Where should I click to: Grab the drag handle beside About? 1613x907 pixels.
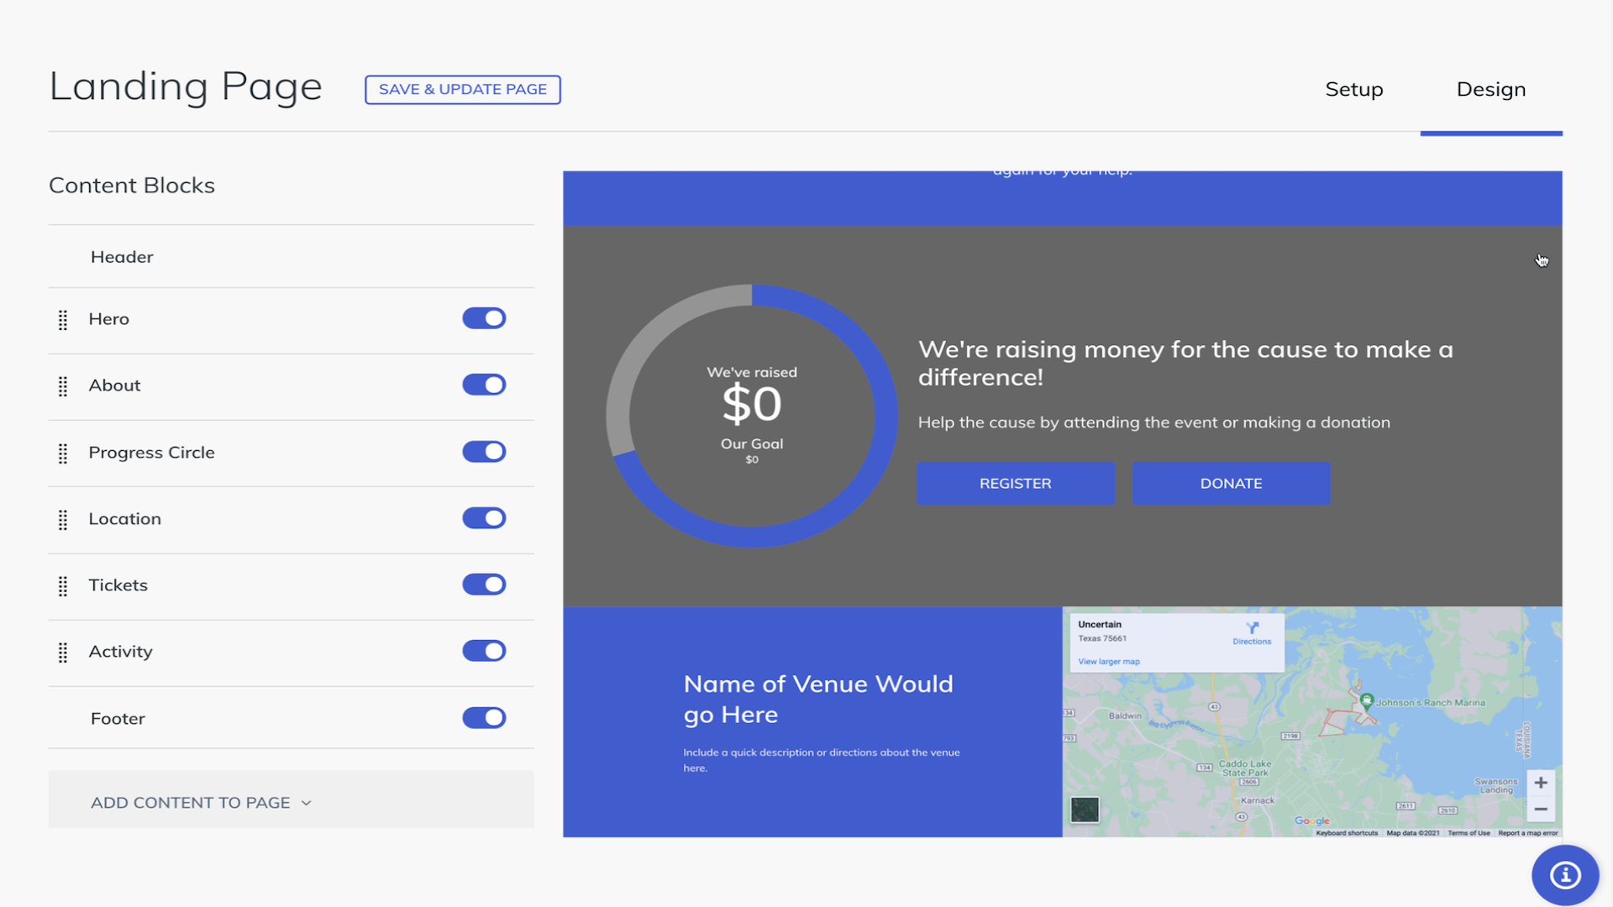(x=63, y=386)
